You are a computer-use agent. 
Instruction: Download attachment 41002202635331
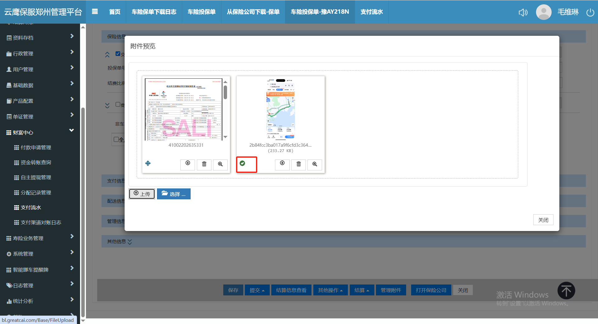[x=188, y=164]
